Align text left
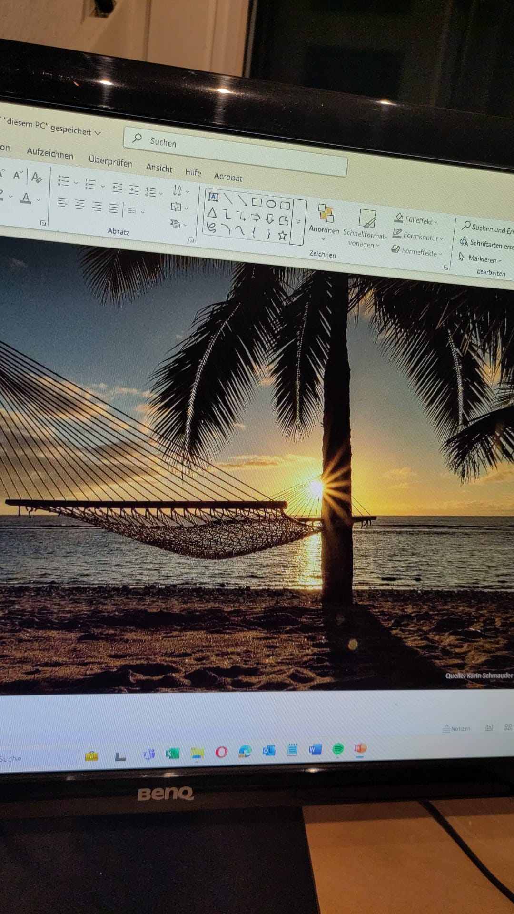This screenshot has width=514, height=914. pyautogui.click(x=62, y=203)
